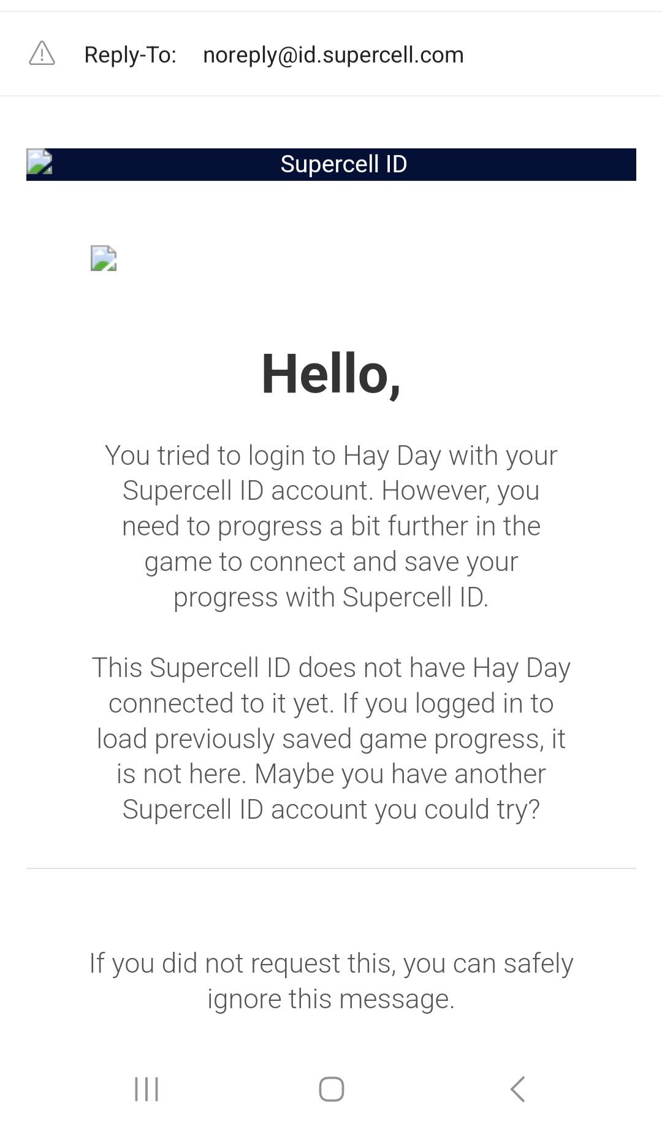Tap the line 'You tried to login to Hay Day'
Viewport: 662px width, 1126px height.
point(331,456)
